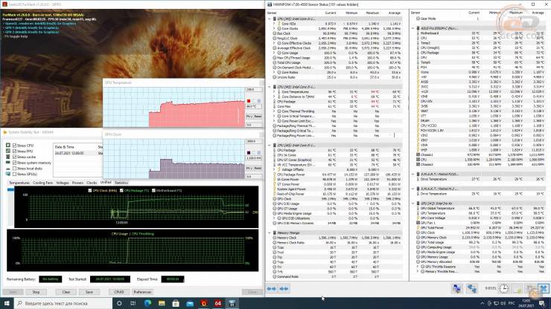Viewport: 551px width, 309px height.
Task: Toggle Motherboard temperature graph checkbox
Action: (x=153, y=190)
